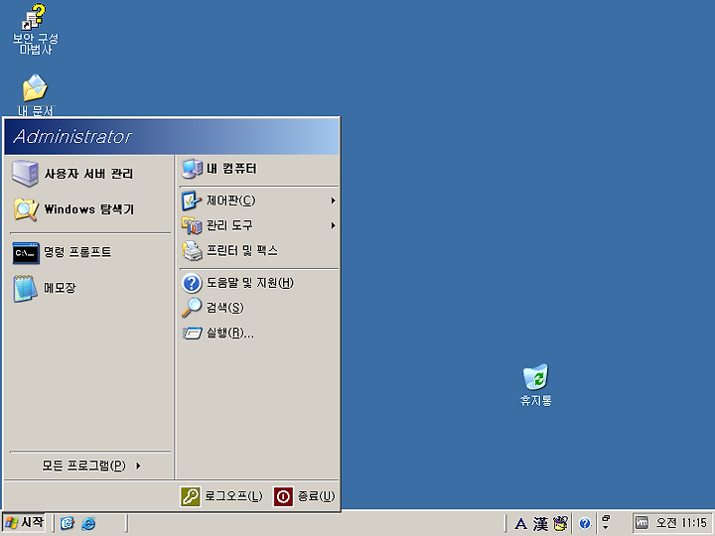Open 도움말 및 지원(H) entry

coord(250,283)
